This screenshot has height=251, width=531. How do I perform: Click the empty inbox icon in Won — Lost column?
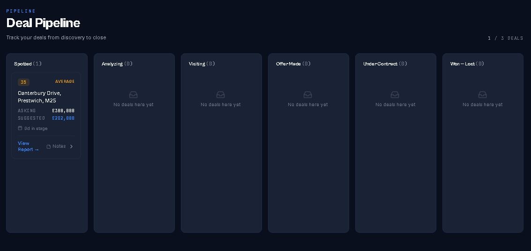pos(482,94)
